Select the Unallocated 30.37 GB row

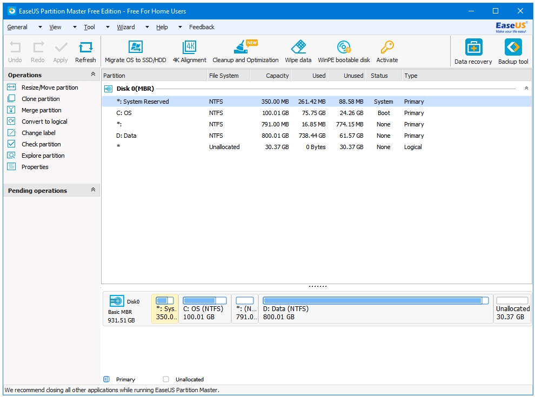click(x=316, y=147)
